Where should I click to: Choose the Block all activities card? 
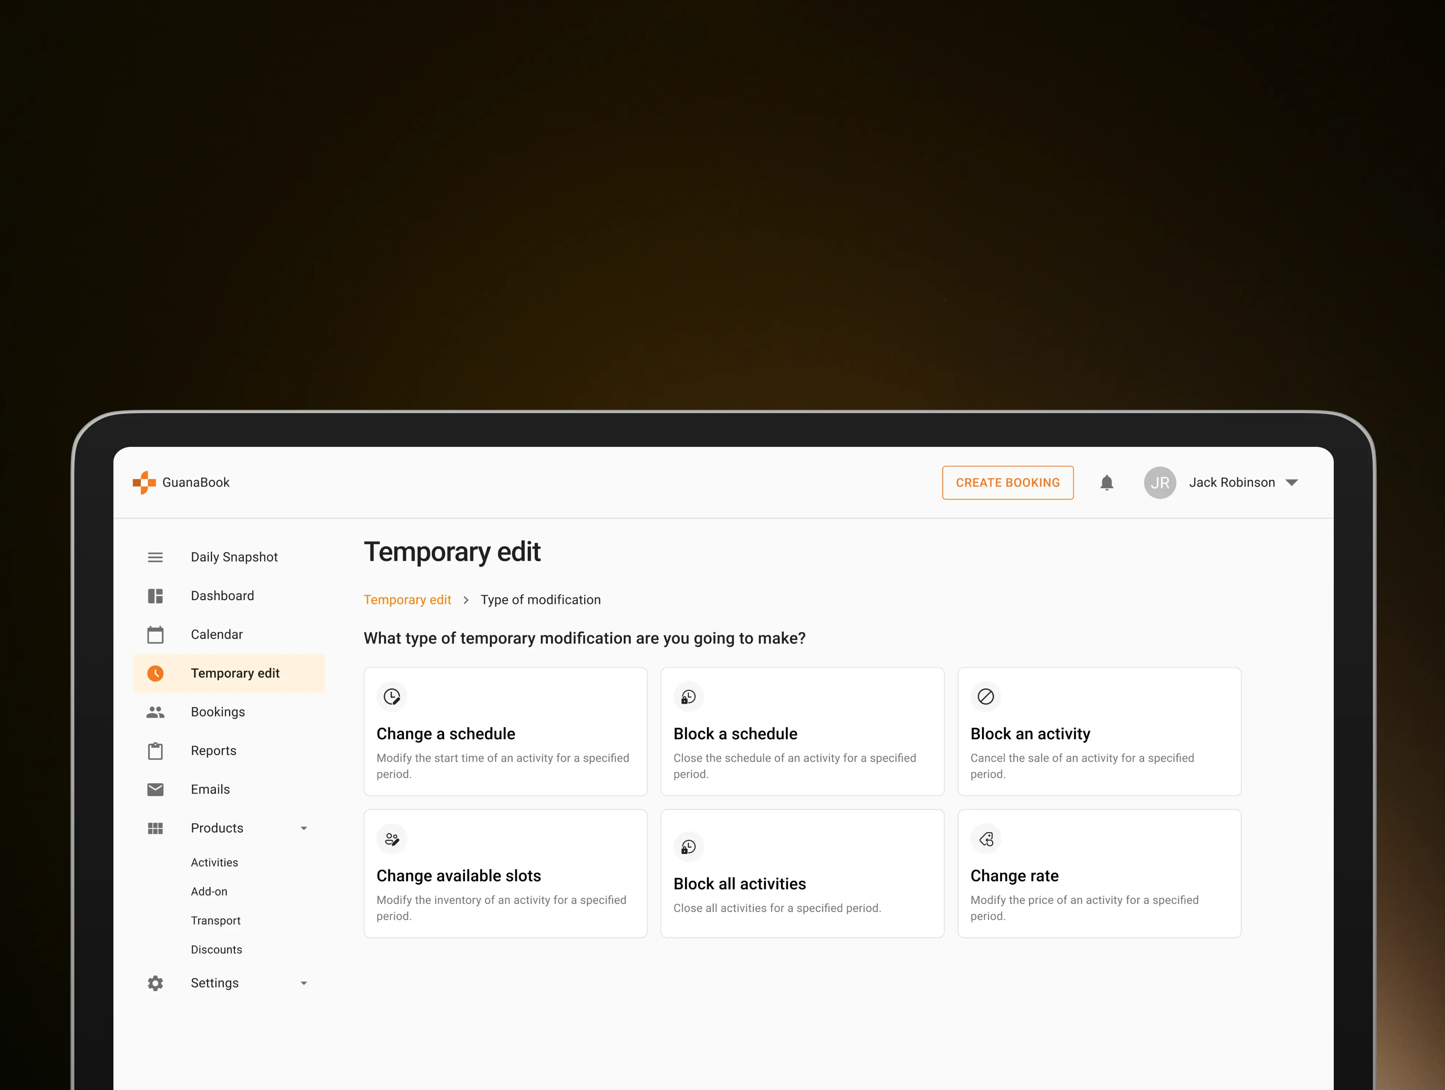pyautogui.click(x=802, y=874)
